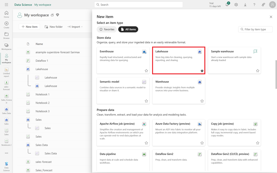Open Notebook 2 shortcut in sidebar

(x=6, y=143)
